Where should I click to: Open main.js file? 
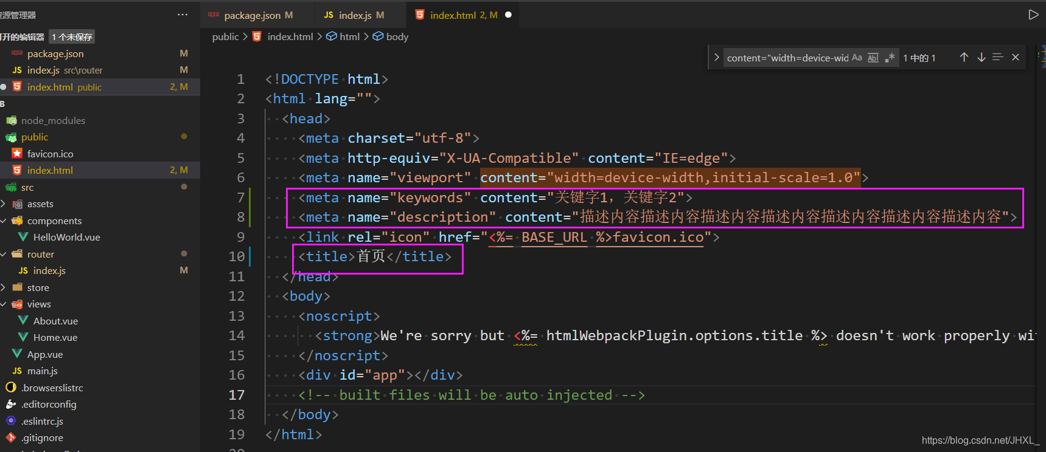100,371
